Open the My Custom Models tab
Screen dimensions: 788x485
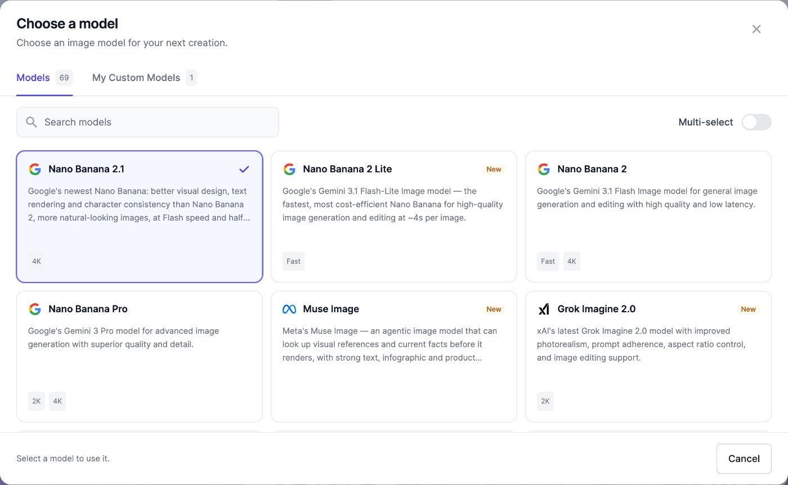(145, 78)
